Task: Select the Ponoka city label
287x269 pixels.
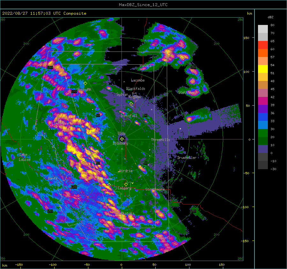Action: pyautogui.click(x=145, y=66)
